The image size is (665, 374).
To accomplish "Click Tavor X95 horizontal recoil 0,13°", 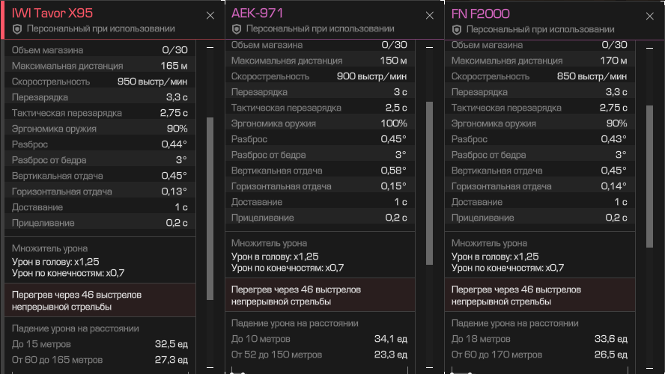I will [x=174, y=191].
